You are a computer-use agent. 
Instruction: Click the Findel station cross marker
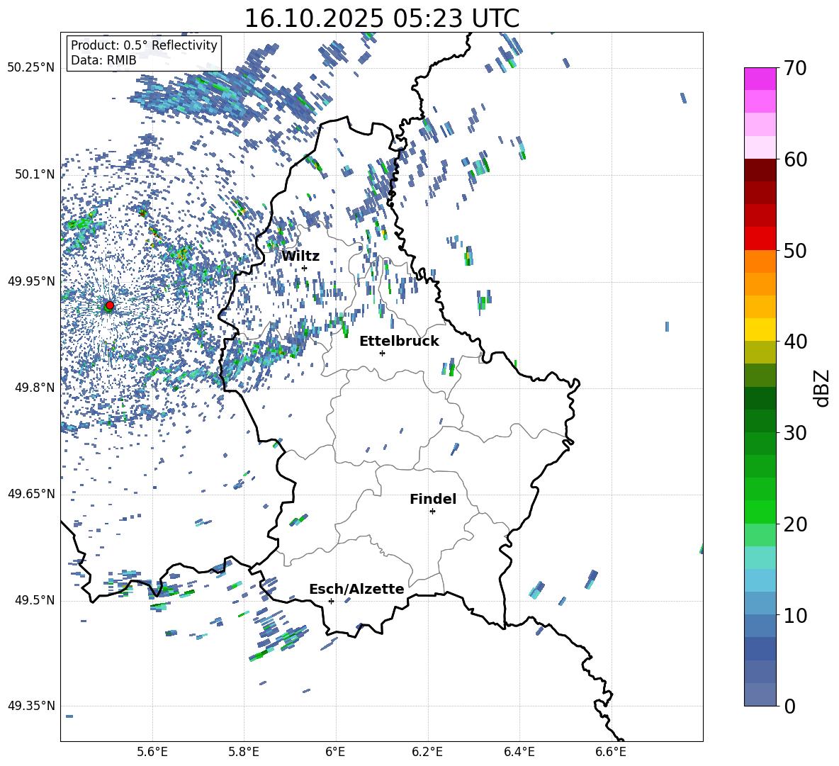pos(432,511)
